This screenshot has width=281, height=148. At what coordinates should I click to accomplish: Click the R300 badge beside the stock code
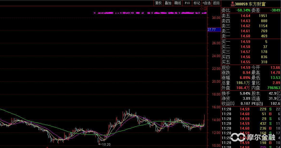click(232, 4)
